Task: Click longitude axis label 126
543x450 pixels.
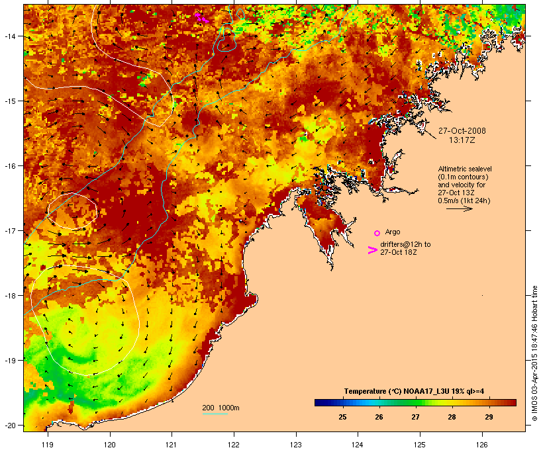Action: (482, 445)
